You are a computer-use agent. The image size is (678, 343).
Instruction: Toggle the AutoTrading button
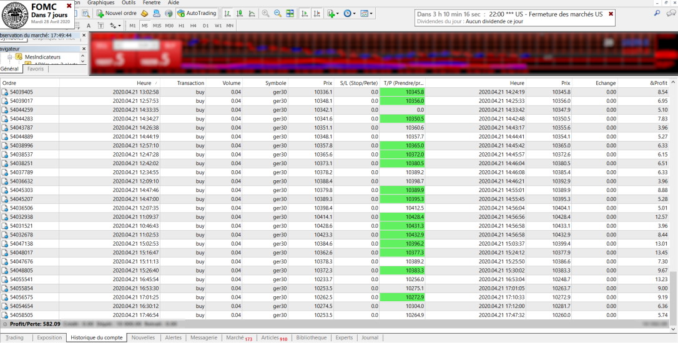197,13
